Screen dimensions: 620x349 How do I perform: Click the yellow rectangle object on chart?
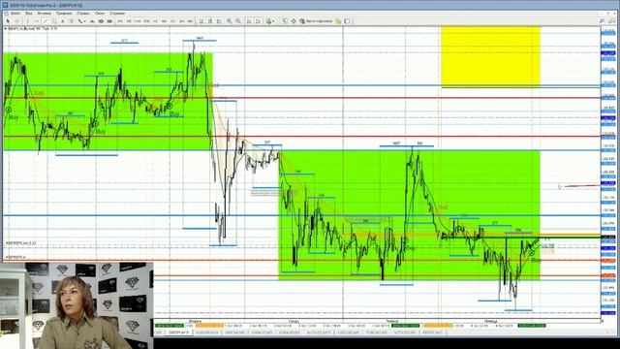(490, 56)
